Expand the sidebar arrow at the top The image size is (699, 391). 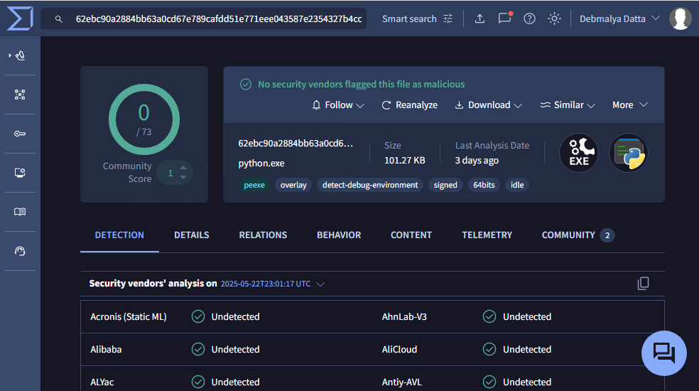[10, 55]
